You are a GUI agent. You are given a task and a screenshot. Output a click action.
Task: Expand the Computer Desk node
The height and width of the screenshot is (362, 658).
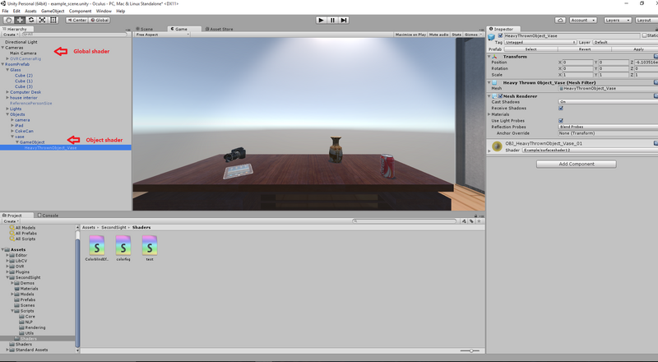point(7,92)
